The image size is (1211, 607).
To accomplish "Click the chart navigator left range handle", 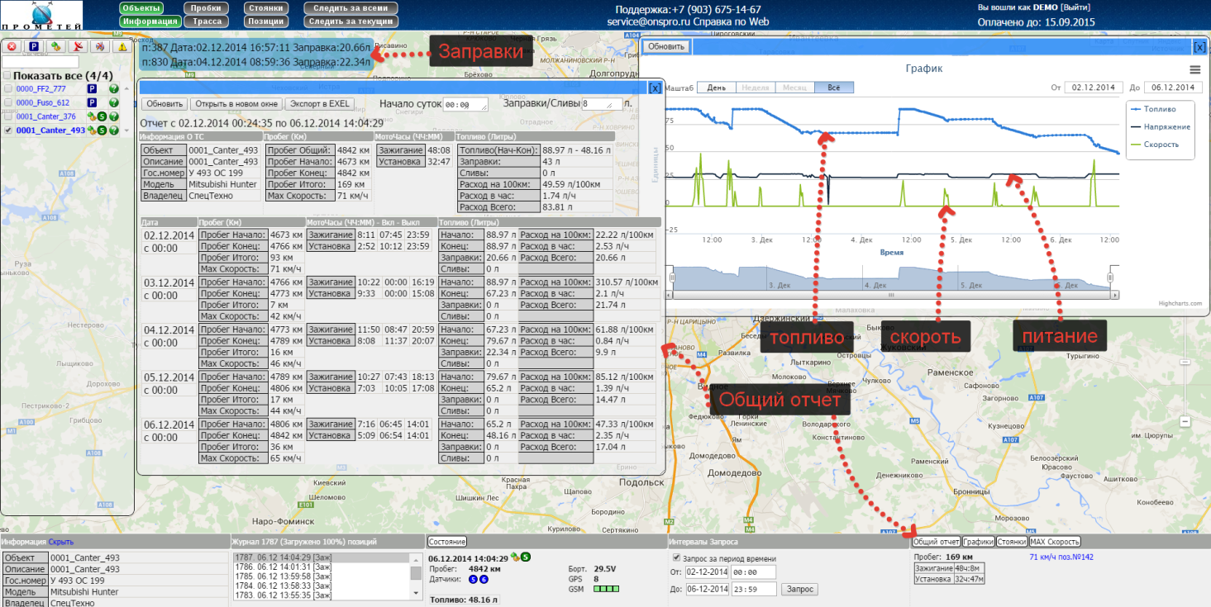I will [x=672, y=278].
